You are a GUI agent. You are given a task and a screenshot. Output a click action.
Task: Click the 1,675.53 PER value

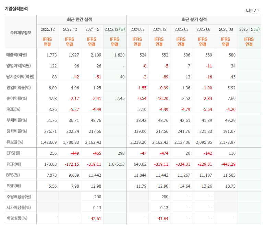[117, 164]
